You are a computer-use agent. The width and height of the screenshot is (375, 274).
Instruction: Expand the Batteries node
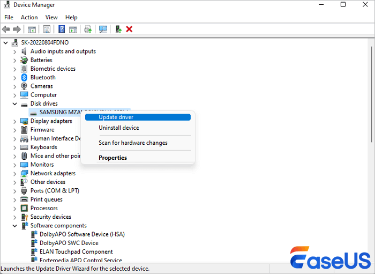click(15, 60)
